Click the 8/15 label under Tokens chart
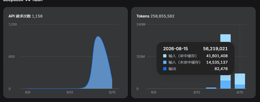Image resolution: width=260 pixels, height=102 pixels. pos(240,92)
